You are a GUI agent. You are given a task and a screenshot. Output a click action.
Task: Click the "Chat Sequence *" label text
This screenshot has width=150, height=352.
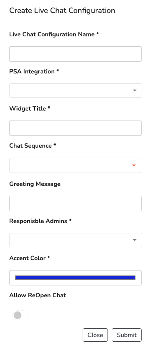[33, 146]
